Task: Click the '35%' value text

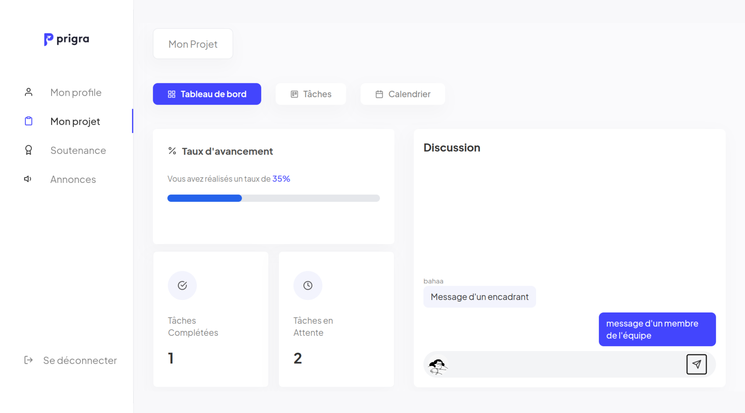Action: [x=281, y=179]
